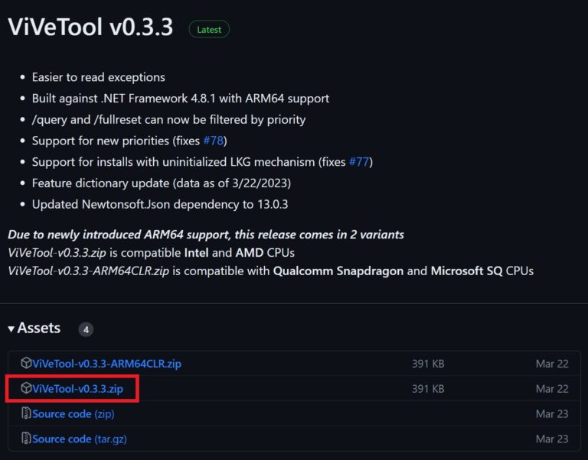
Task: Click the Mar 23 date of Source code (tar.gz)
Action: click(552, 439)
